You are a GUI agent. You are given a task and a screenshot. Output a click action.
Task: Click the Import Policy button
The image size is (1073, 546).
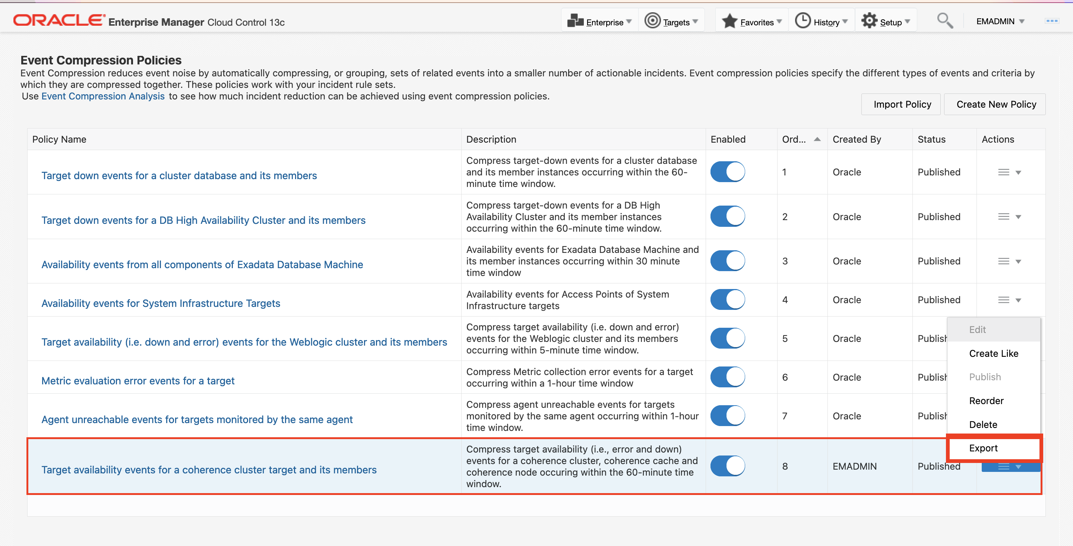click(902, 105)
